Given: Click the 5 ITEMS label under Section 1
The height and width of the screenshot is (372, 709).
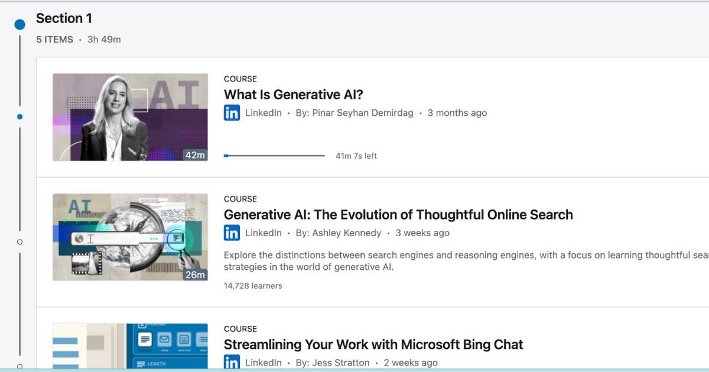Looking at the screenshot, I should coord(54,40).
